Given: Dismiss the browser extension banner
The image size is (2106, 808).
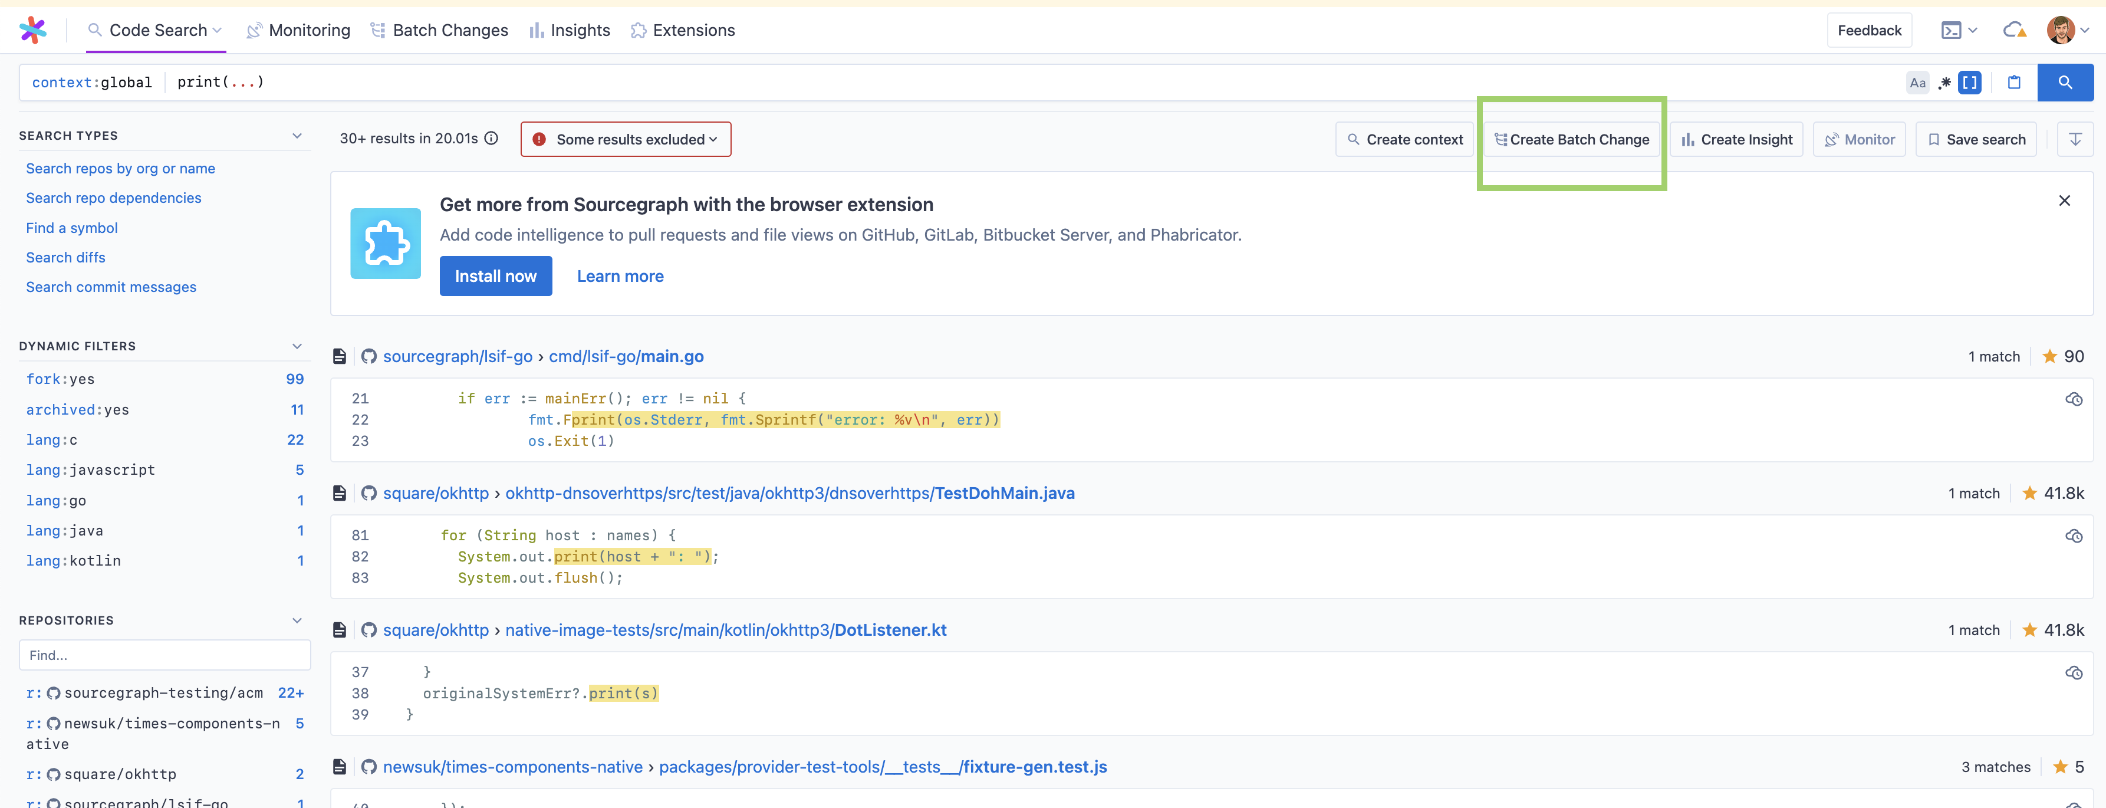Looking at the screenshot, I should coord(2064,201).
